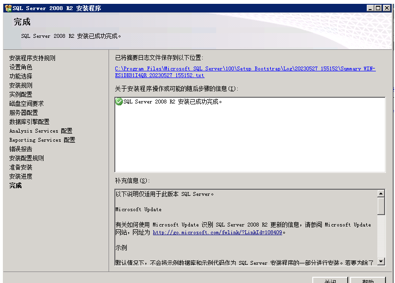The width and height of the screenshot is (395, 283).
Task: Select the 设置角色 step
Action: pos(21,67)
